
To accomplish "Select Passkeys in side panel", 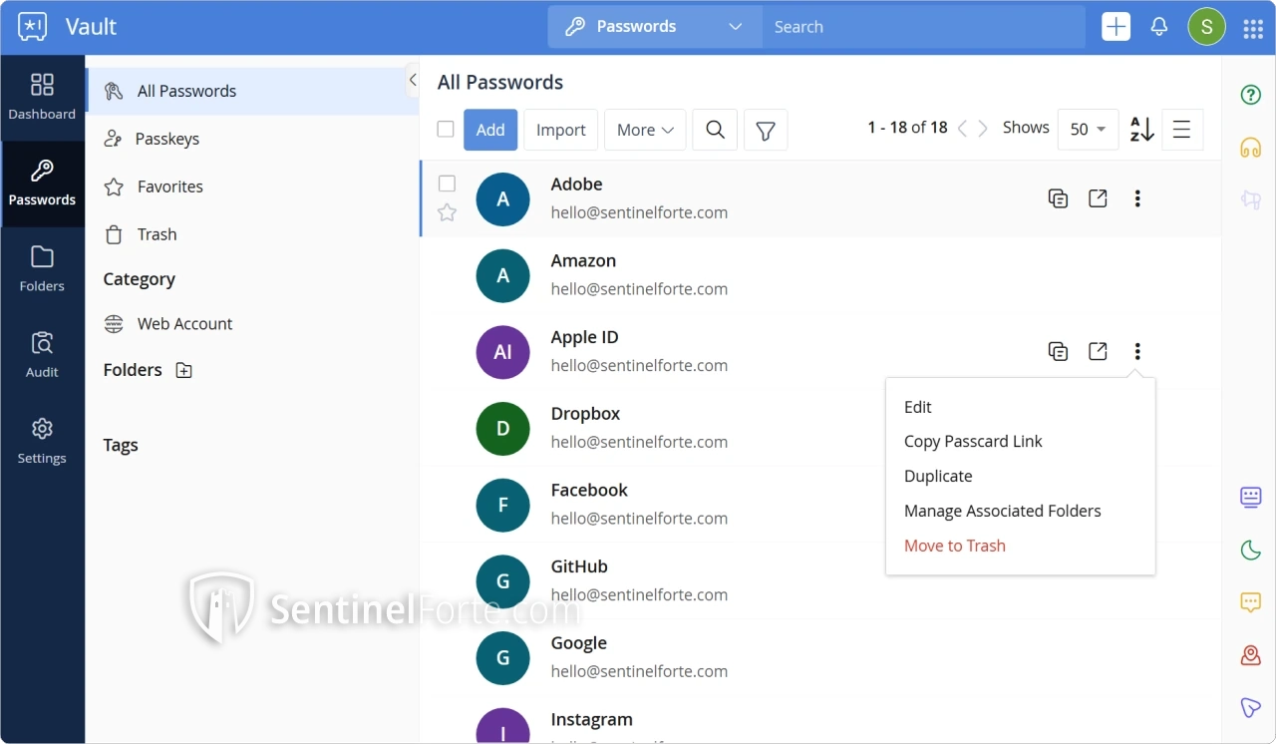I will coord(252,139).
